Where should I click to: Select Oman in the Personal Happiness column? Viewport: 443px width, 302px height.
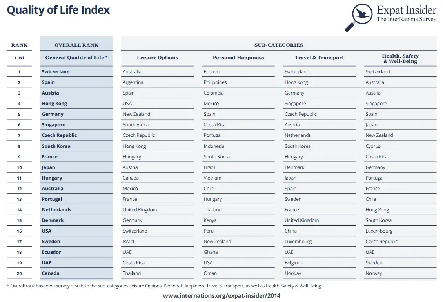(x=210, y=273)
